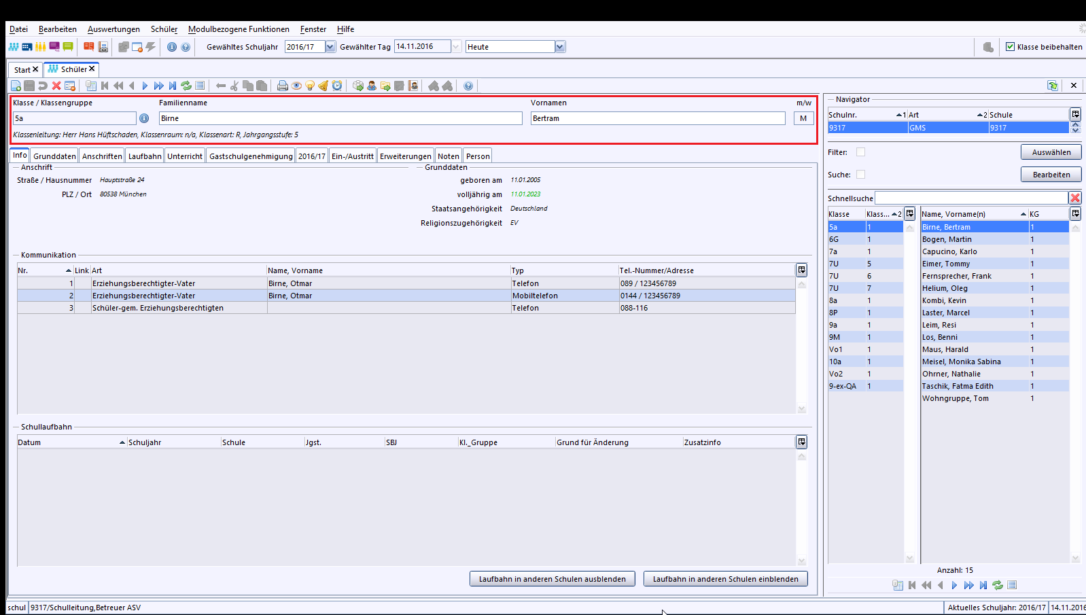Click the blue info circle in main toolbar

[x=172, y=47]
